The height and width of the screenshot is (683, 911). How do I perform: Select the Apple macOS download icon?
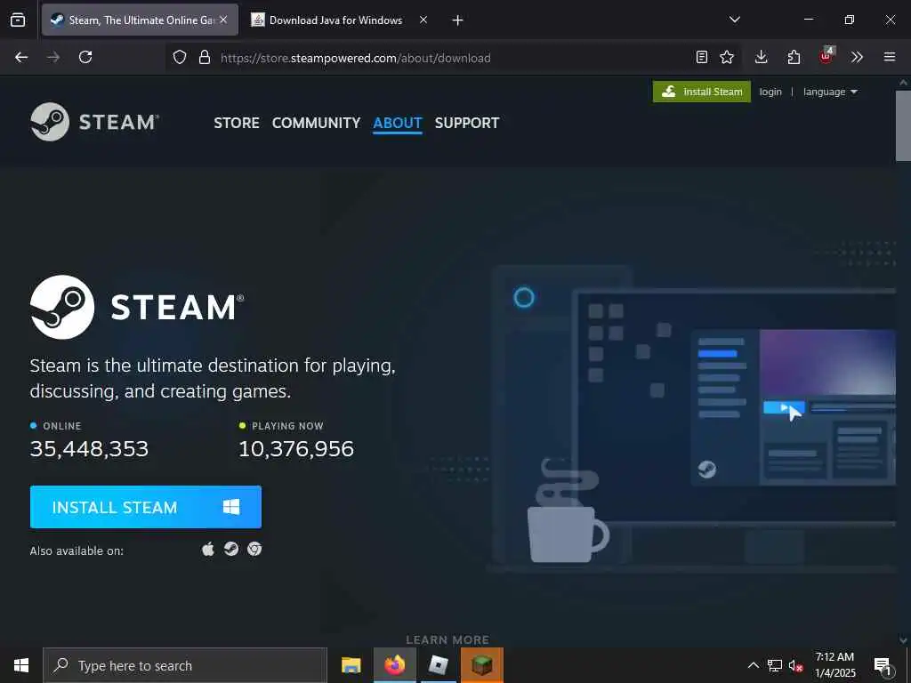pos(208,549)
